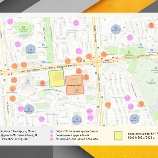The height and width of the screenshot is (158, 158).
Task: Click the Бэлт Стандарт store icon
Action: point(43,45)
